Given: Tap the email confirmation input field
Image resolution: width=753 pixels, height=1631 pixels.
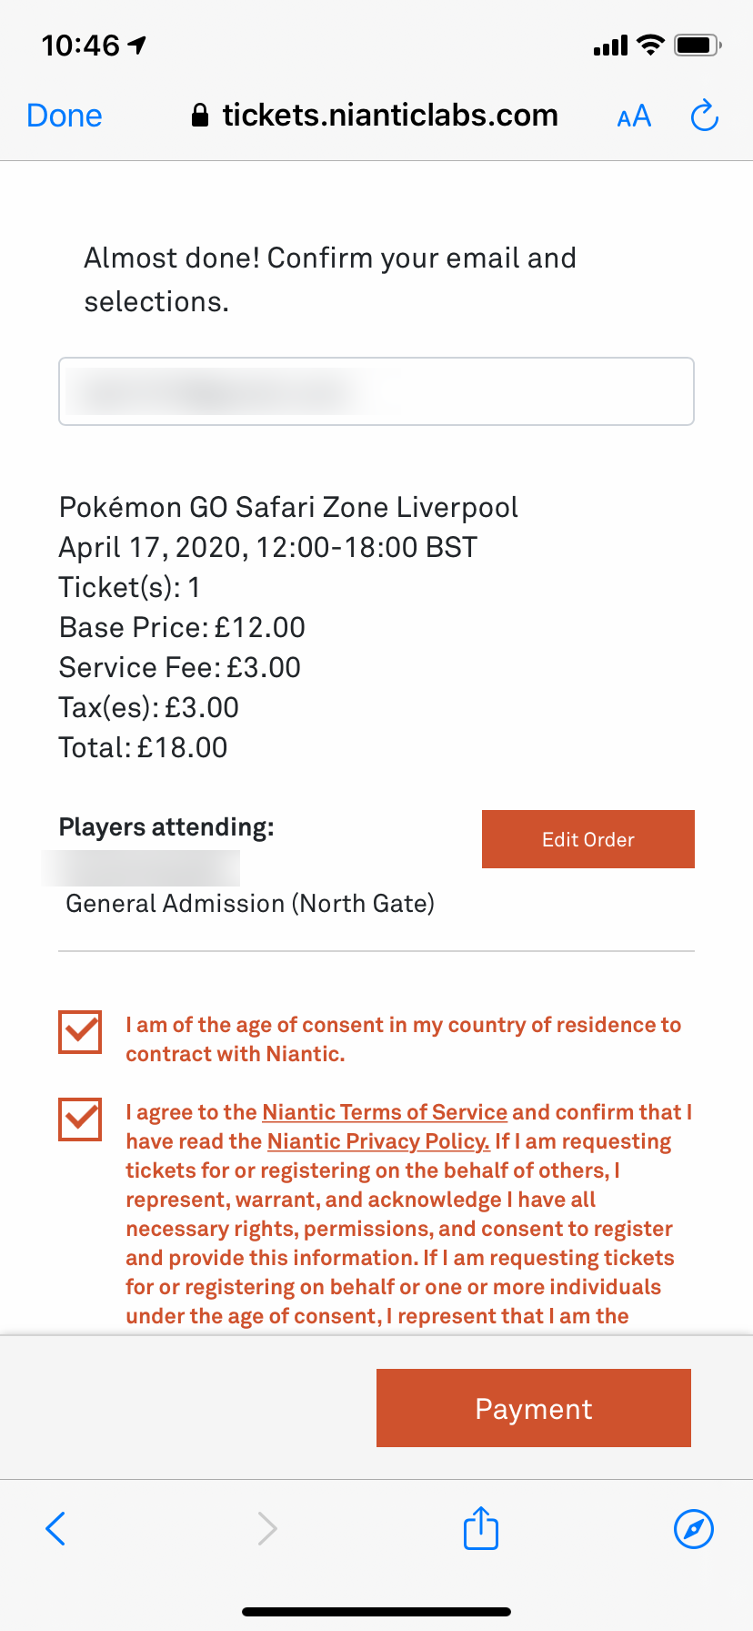Looking at the screenshot, I should (x=376, y=391).
